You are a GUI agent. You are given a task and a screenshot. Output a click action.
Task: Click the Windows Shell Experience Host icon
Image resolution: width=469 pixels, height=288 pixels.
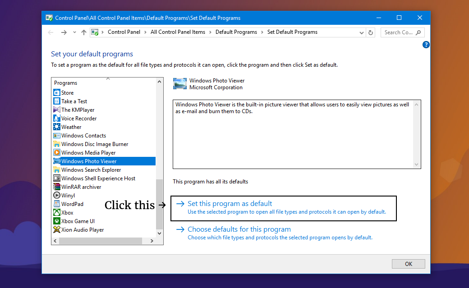[x=56, y=178]
